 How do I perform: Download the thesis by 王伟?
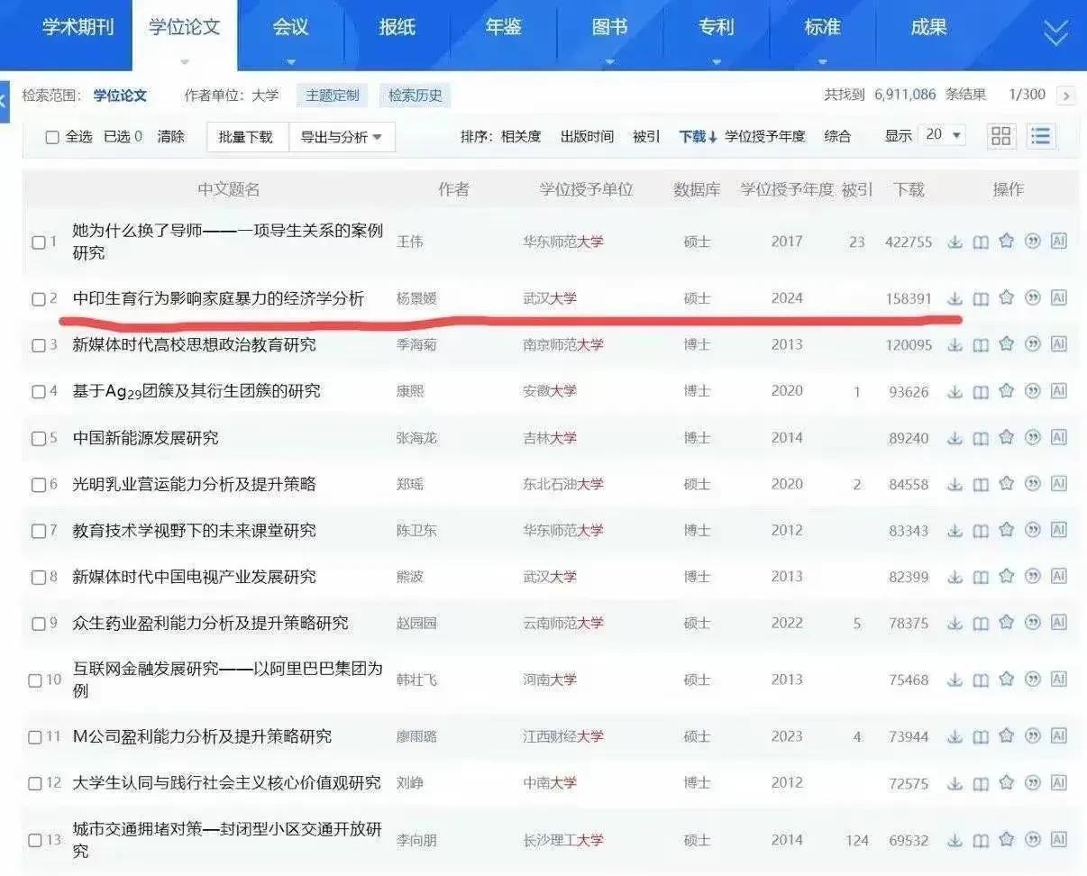[x=955, y=242]
